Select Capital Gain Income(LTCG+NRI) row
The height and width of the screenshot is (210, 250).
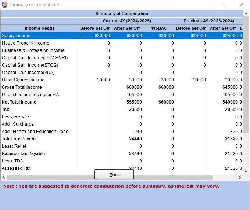(122, 58)
